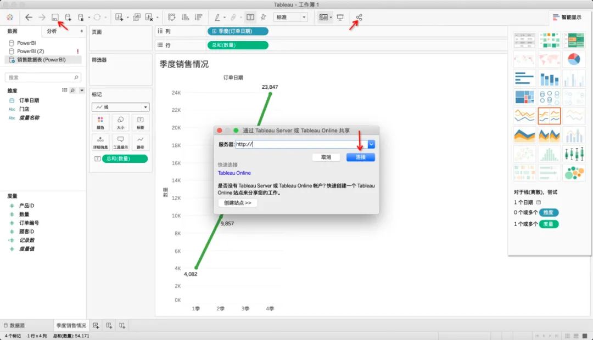
Task: Click the Tableau start page logo icon
Action: coord(10,18)
